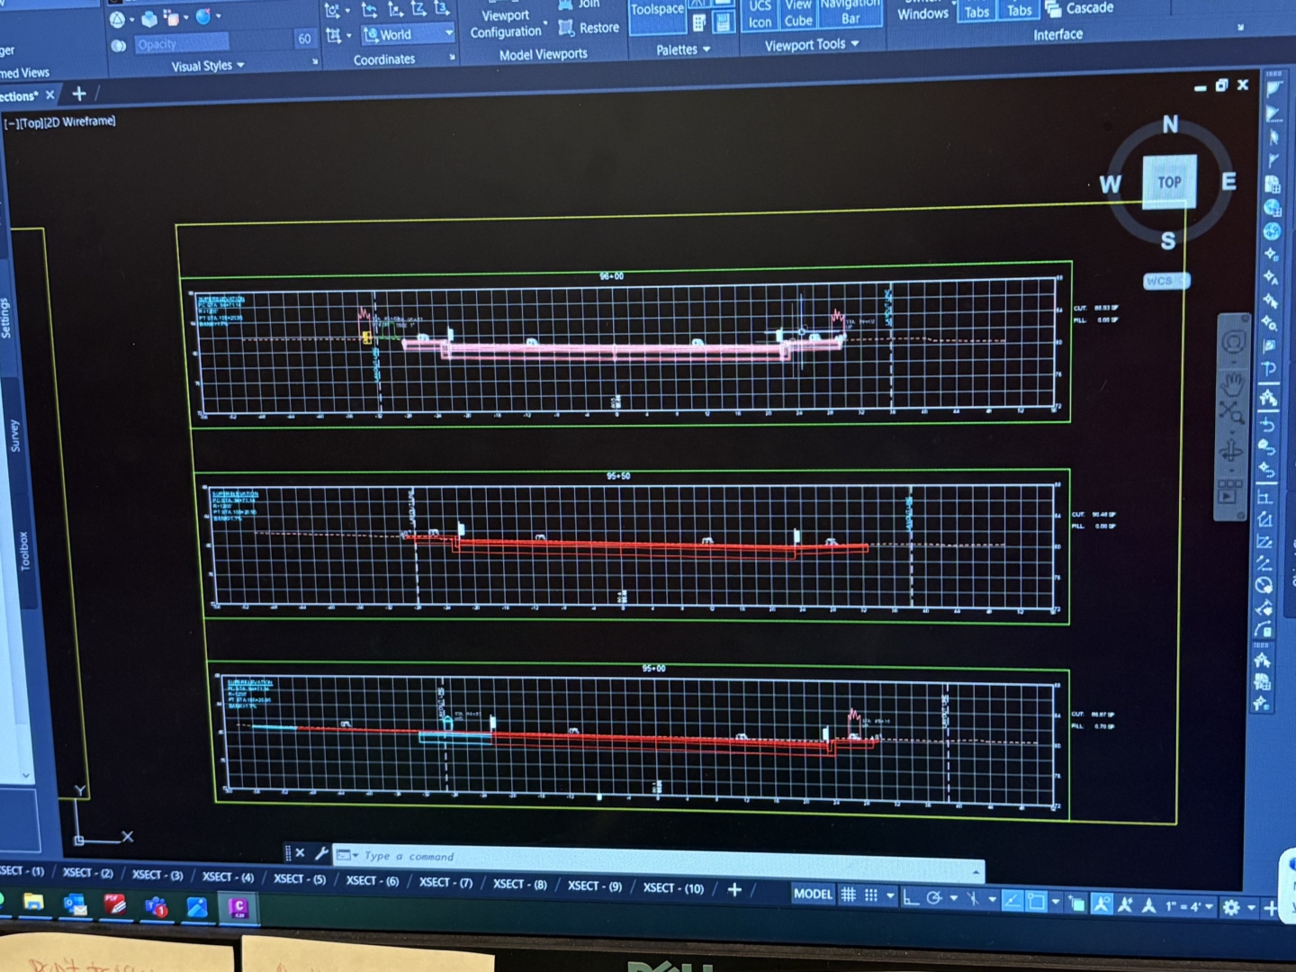This screenshot has height=972, width=1296.
Task: Click the customize wrench icon in command line
Action: click(x=321, y=853)
